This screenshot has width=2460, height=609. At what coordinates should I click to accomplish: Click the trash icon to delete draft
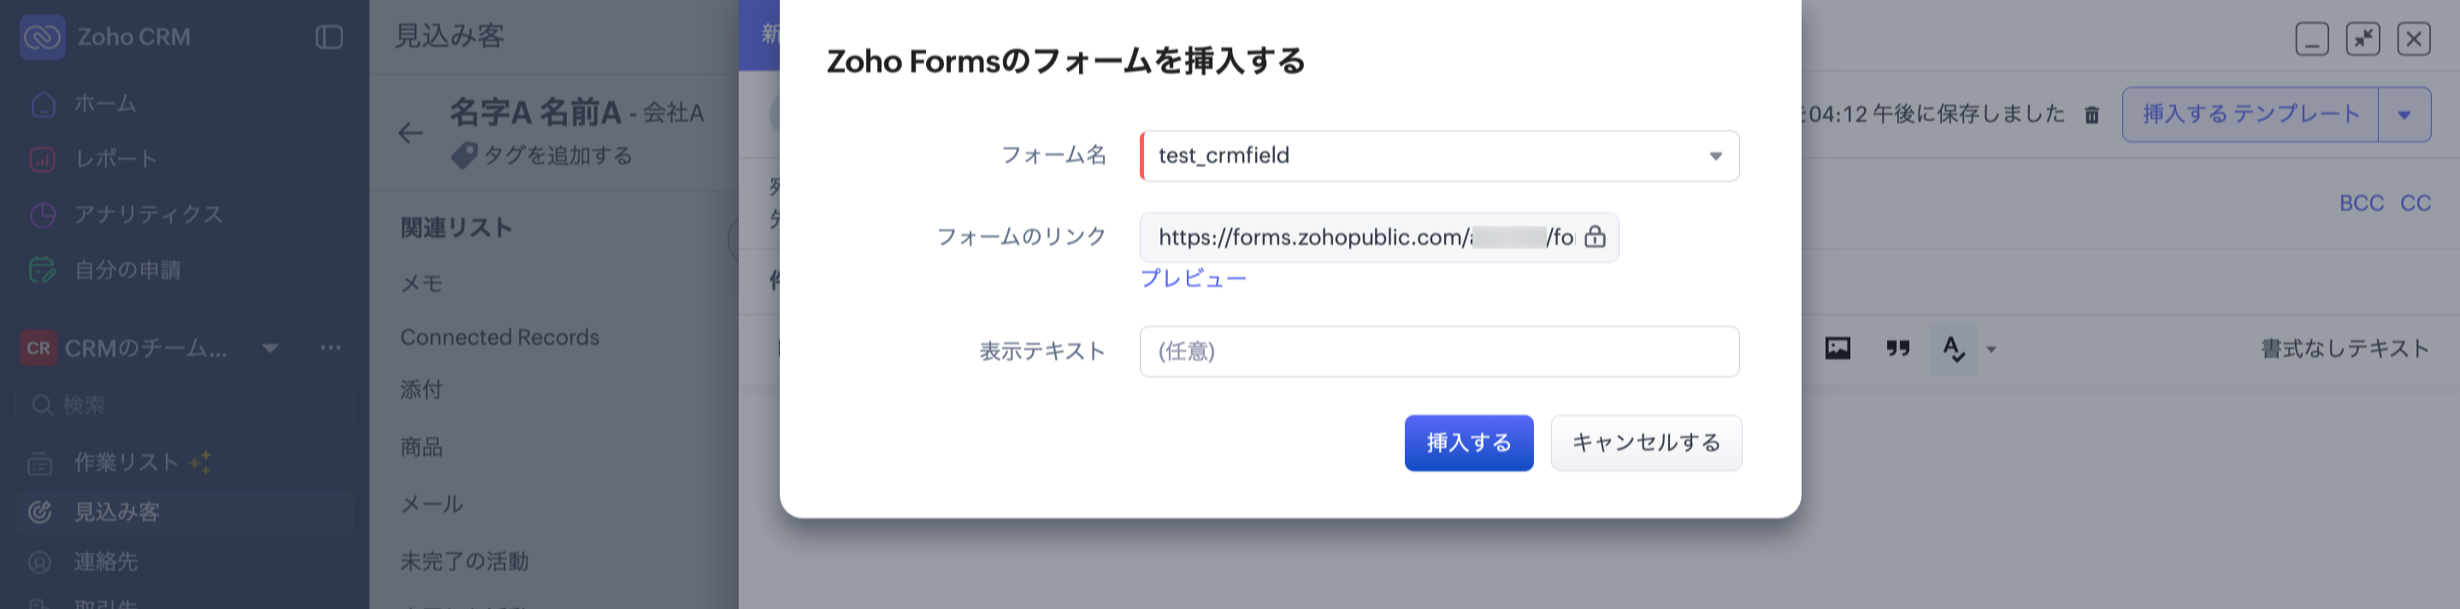pyautogui.click(x=2091, y=114)
